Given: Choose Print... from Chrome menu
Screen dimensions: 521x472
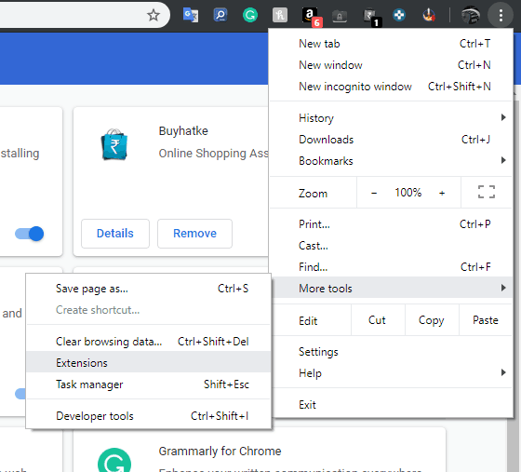Looking at the screenshot, I should [392, 224].
